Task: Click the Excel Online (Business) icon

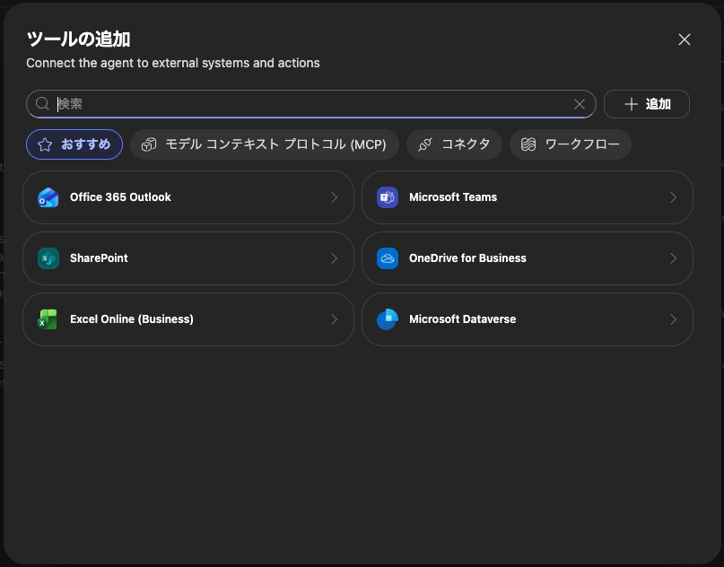Action: [48, 319]
